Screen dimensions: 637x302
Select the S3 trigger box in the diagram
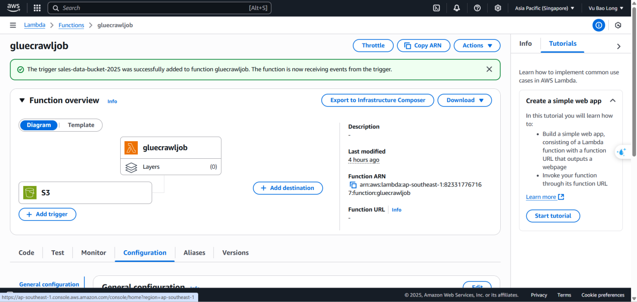tap(85, 193)
